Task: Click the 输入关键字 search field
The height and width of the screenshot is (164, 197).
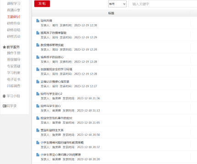Action: point(163,4)
